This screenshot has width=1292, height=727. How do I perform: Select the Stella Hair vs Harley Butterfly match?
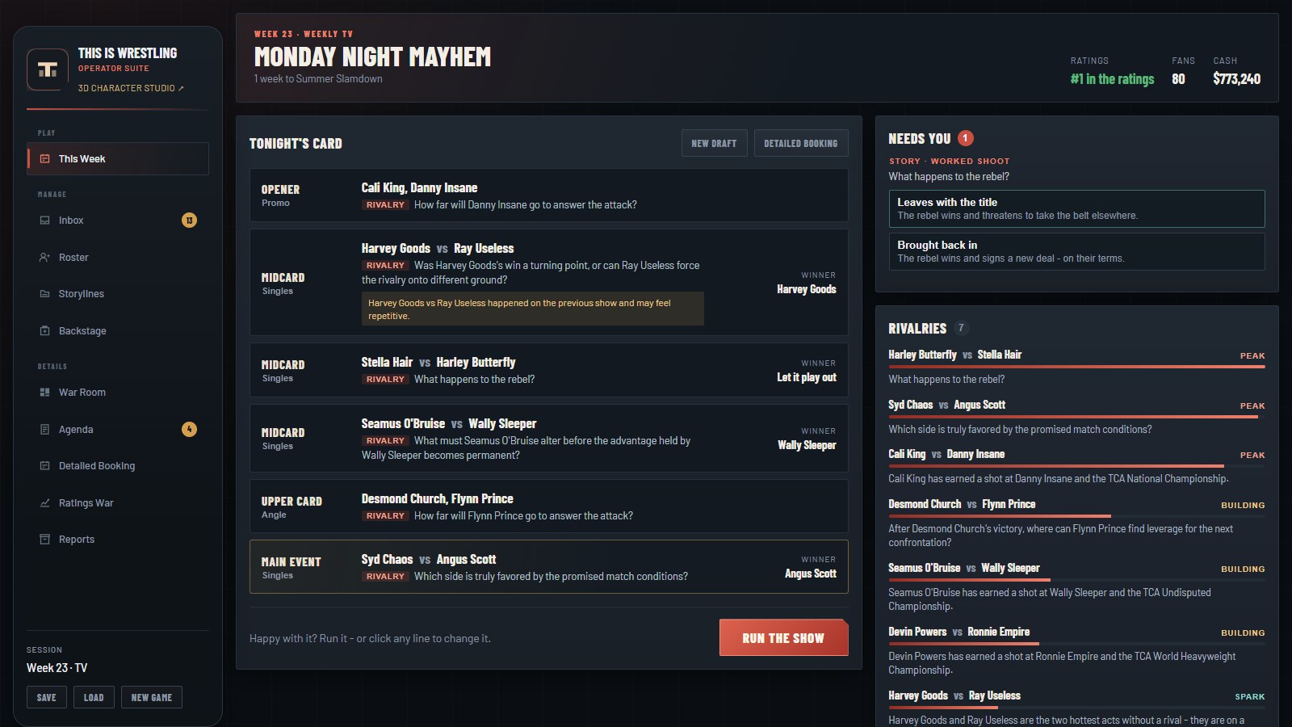(549, 370)
